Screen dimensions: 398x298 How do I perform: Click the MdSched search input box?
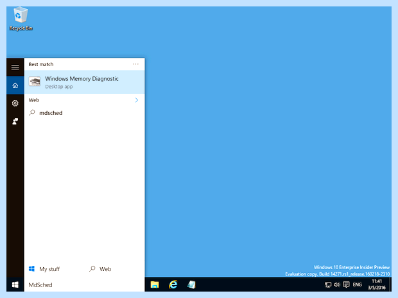[85, 285]
